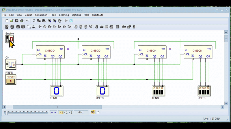Set clock multiplier to x 5

pos(70,112)
